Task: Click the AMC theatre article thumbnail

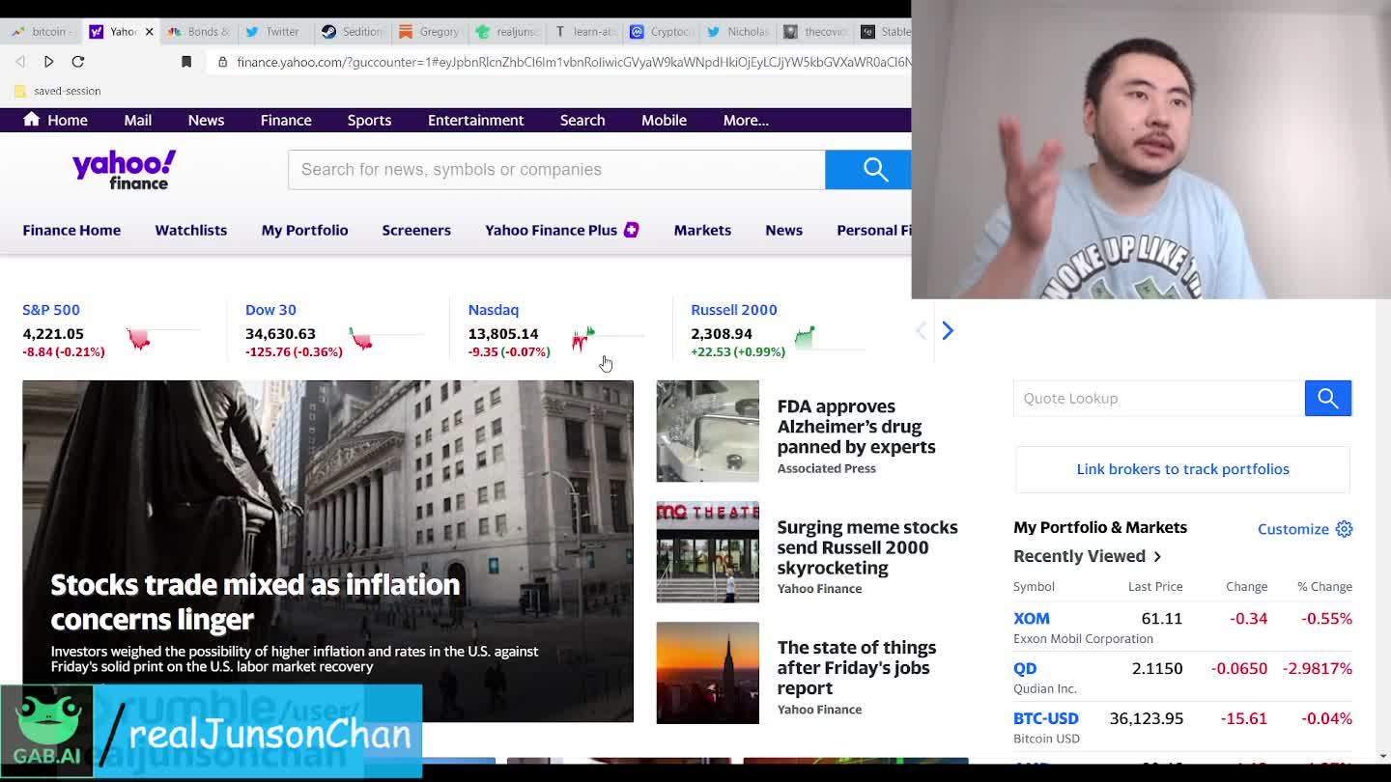Action: [707, 551]
